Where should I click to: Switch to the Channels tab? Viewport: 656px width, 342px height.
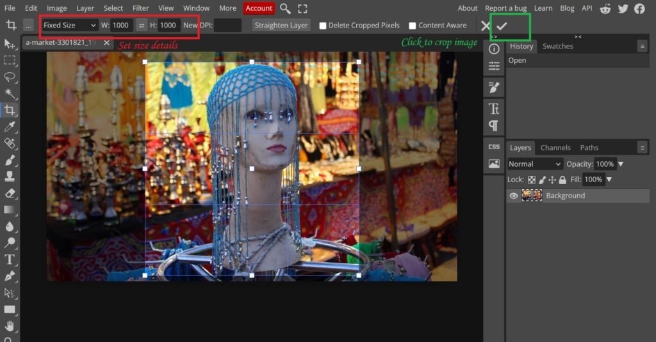coord(555,148)
